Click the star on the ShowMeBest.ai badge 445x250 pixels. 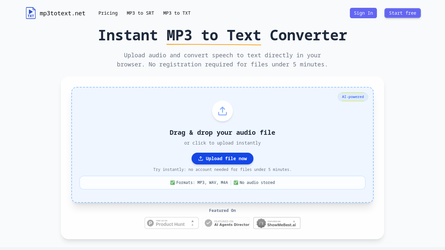[294, 221]
